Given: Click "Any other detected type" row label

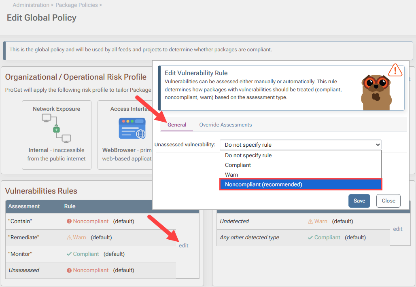Looking at the screenshot, I should pyautogui.click(x=249, y=237).
